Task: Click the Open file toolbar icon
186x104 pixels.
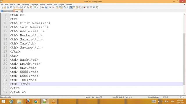Action: point(5,7)
